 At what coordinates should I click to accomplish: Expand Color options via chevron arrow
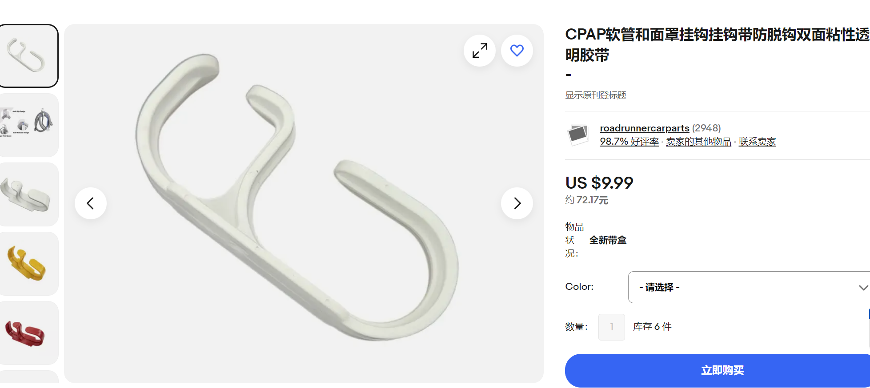pyautogui.click(x=863, y=288)
